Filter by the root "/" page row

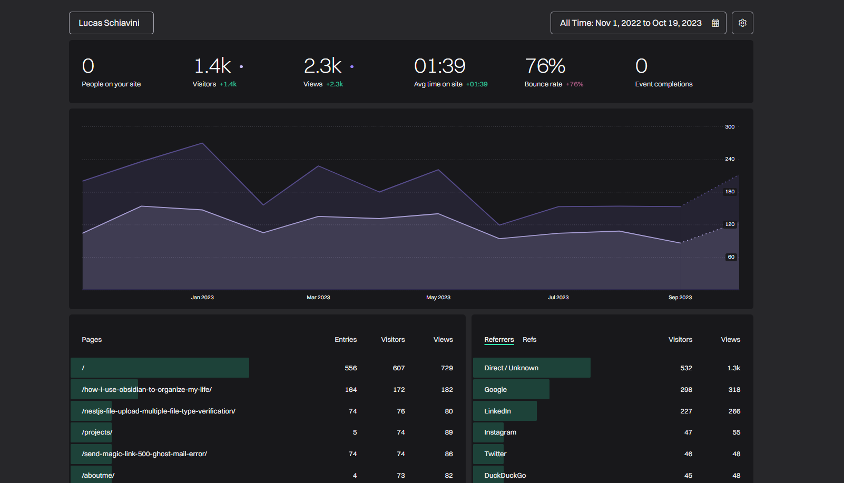160,368
